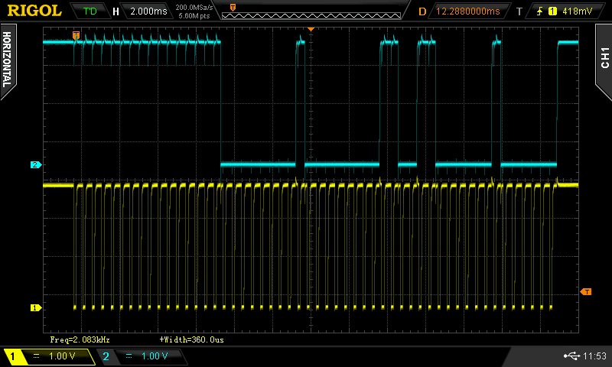Image resolution: width=612 pixels, height=367 pixels.
Task: Click the Freq=2.083kHz measurement
Action: (80, 339)
